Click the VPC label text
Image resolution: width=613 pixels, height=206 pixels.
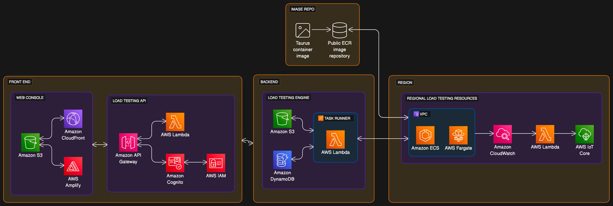pos(423,114)
